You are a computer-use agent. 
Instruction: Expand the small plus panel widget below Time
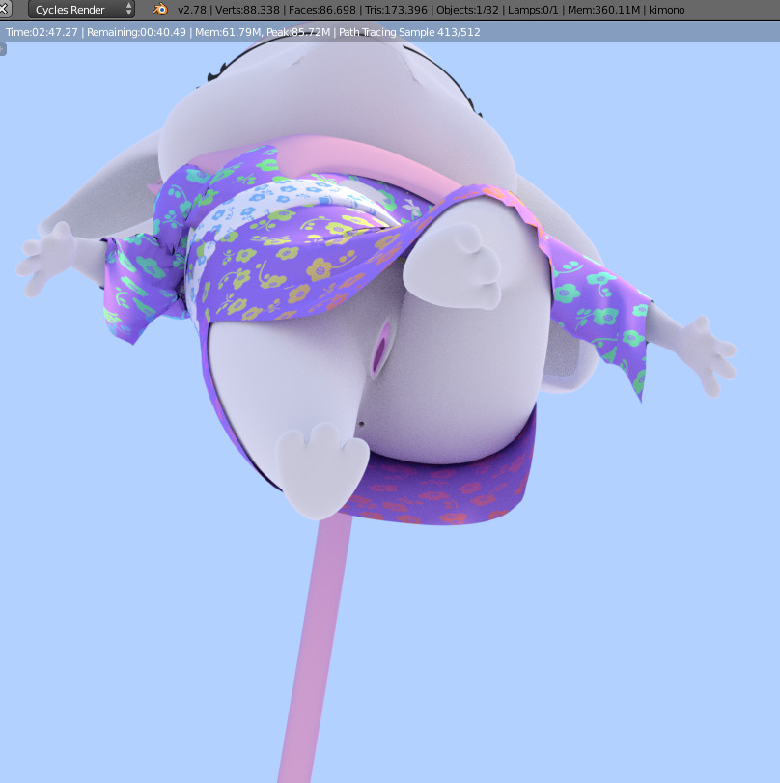pos(3,49)
